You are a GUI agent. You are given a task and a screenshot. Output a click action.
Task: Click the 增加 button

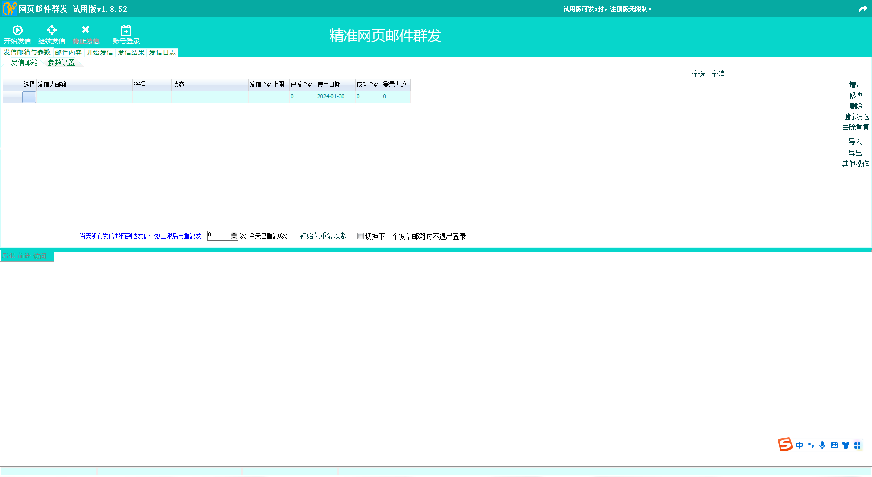[x=856, y=85]
